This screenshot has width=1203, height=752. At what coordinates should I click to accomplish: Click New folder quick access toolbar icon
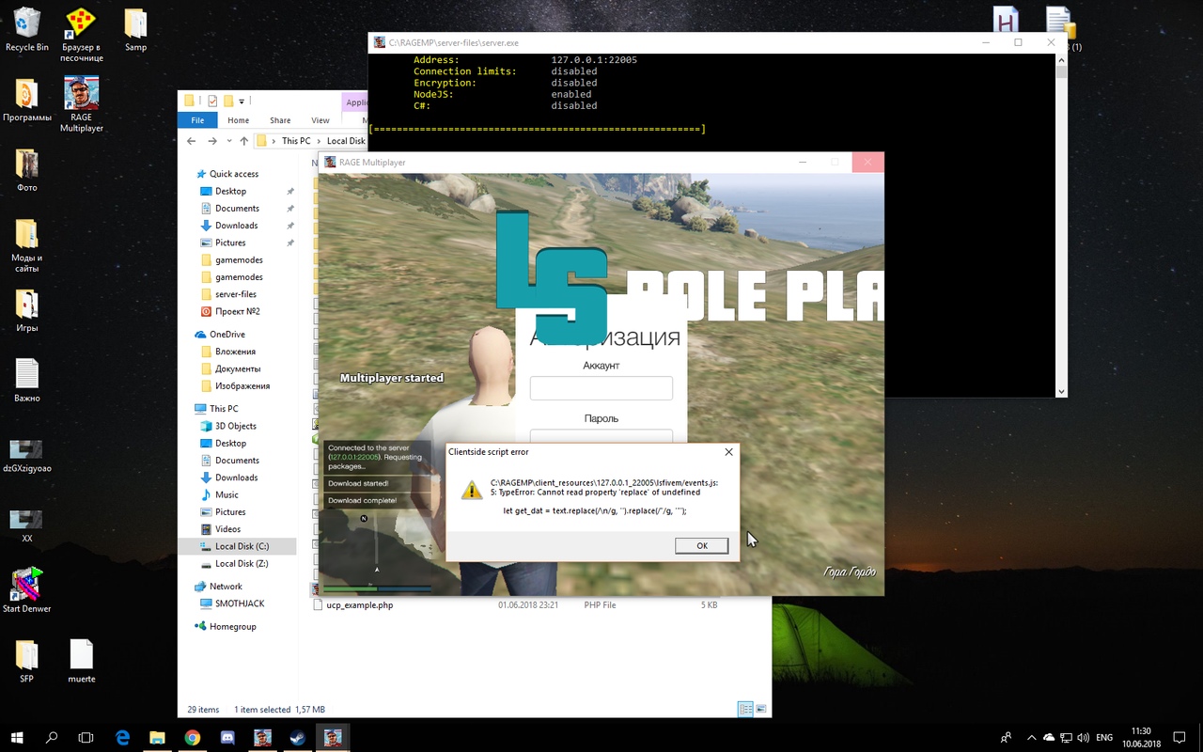tap(228, 101)
